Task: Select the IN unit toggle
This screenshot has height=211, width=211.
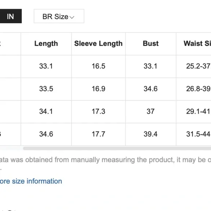Action: click(x=11, y=16)
